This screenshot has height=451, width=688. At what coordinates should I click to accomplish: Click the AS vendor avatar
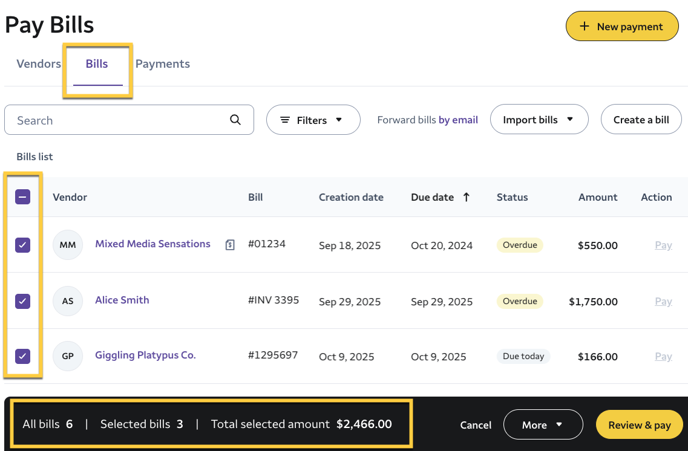pyautogui.click(x=68, y=300)
